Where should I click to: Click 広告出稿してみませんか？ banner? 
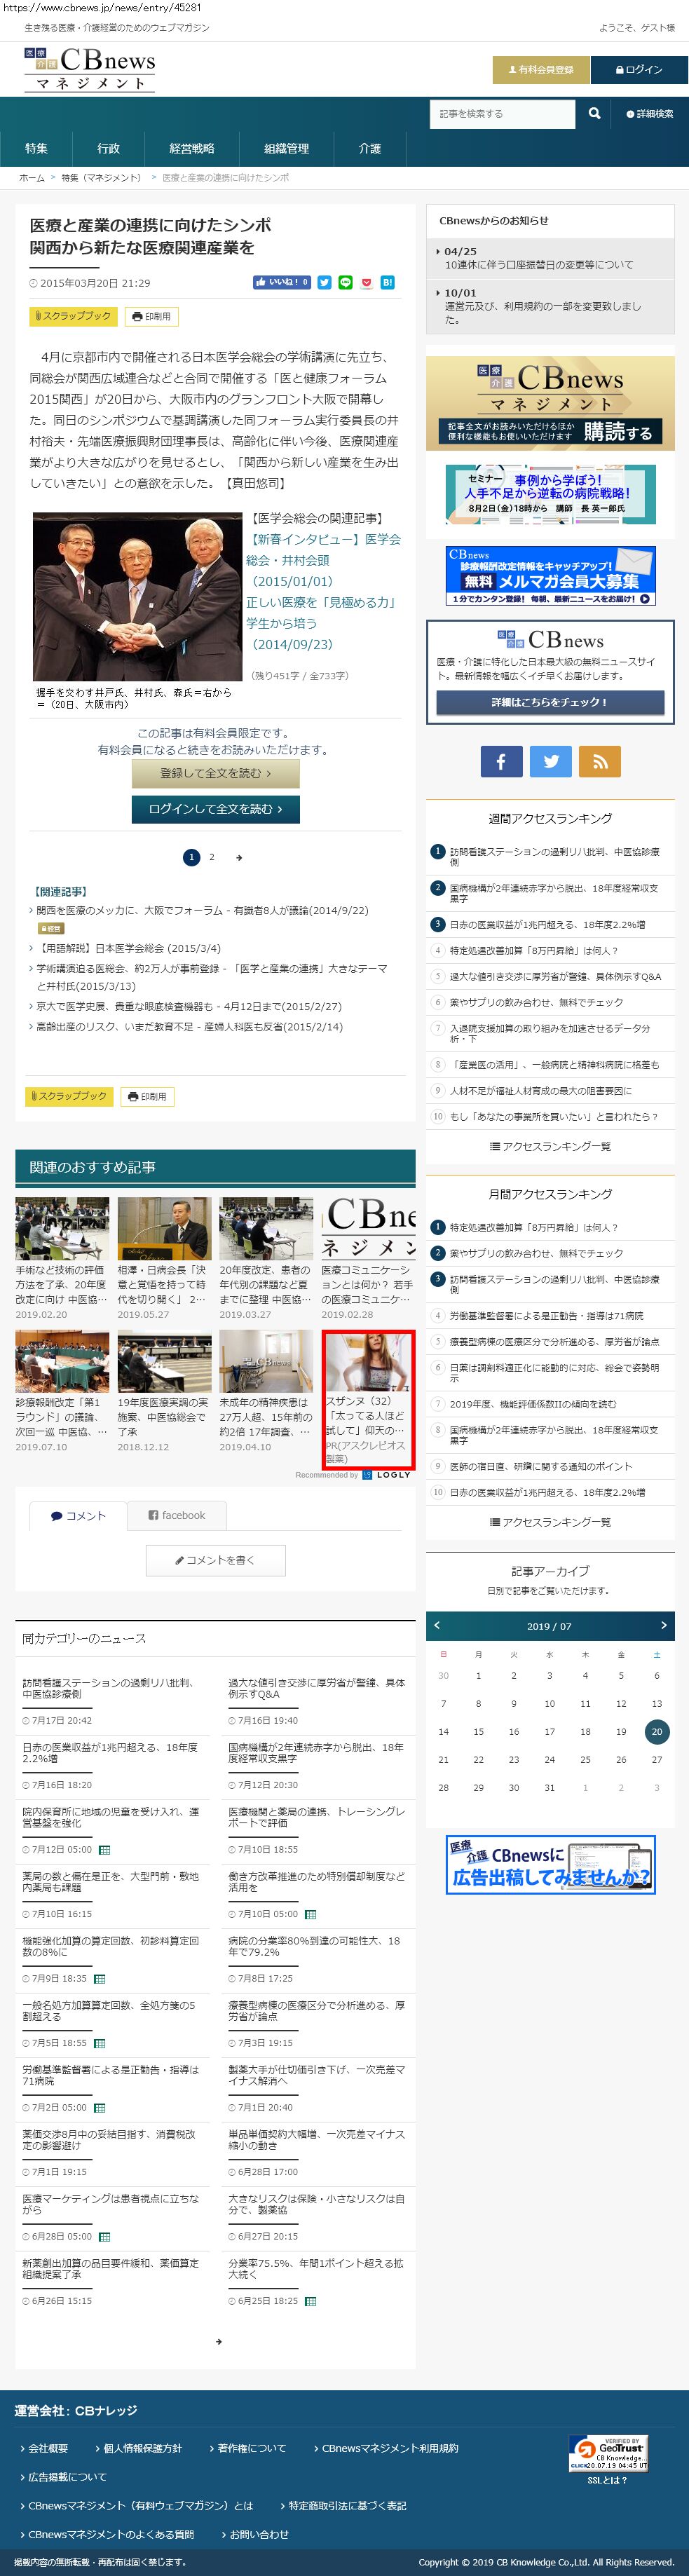click(551, 1865)
